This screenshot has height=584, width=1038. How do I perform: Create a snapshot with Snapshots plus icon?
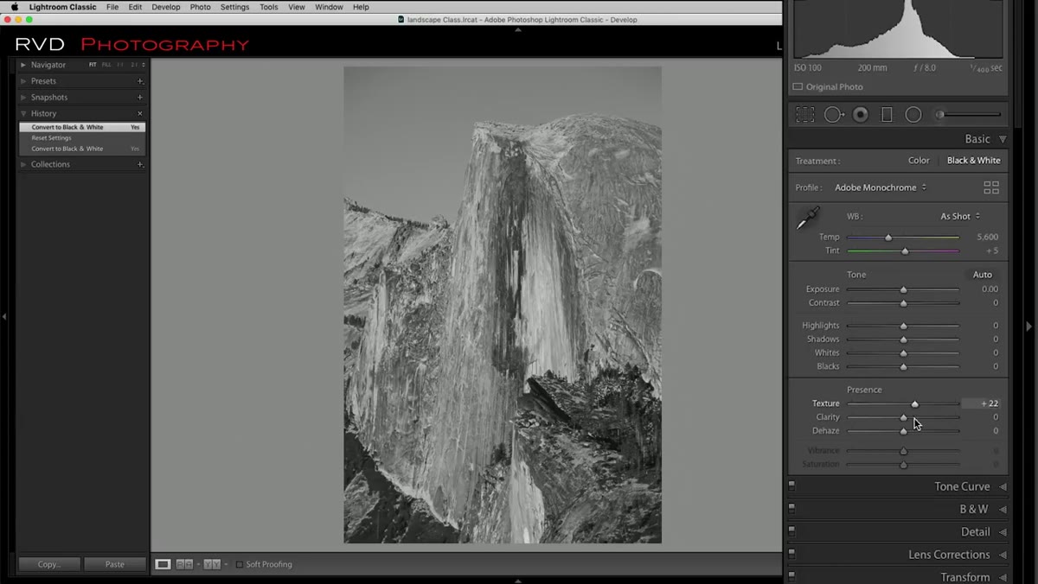click(x=140, y=98)
